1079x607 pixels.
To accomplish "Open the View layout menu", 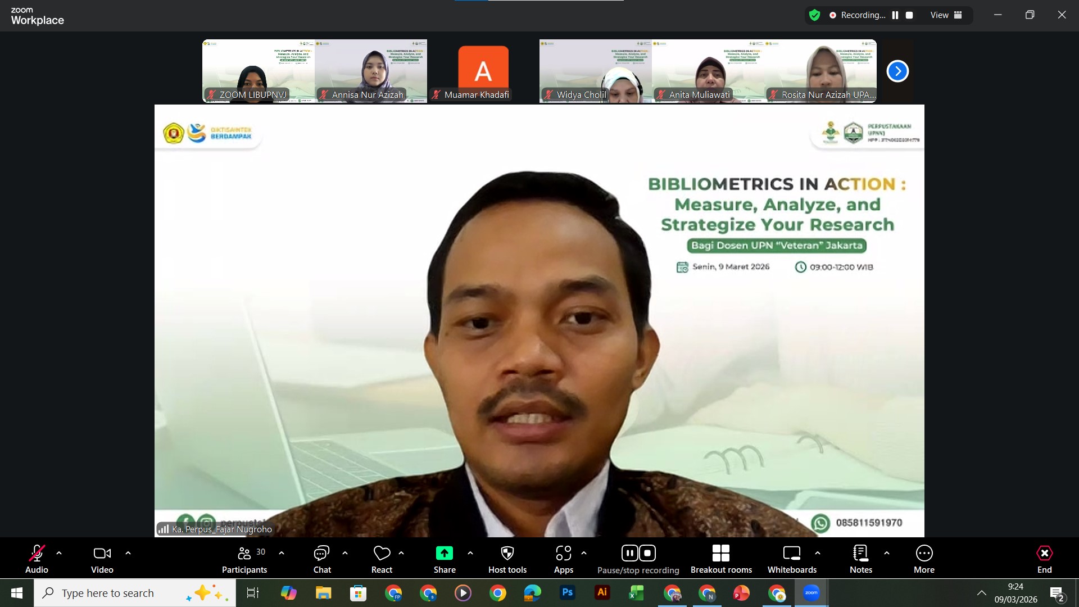I will [946, 15].
